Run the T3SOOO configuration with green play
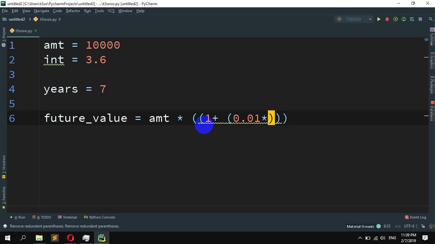The height and width of the screenshot is (244, 435). point(379,19)
